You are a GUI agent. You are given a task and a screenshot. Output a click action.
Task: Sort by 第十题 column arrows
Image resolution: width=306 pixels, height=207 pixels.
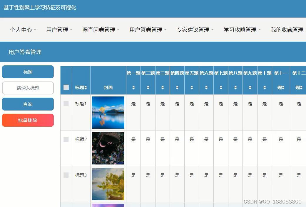(265, 88)
